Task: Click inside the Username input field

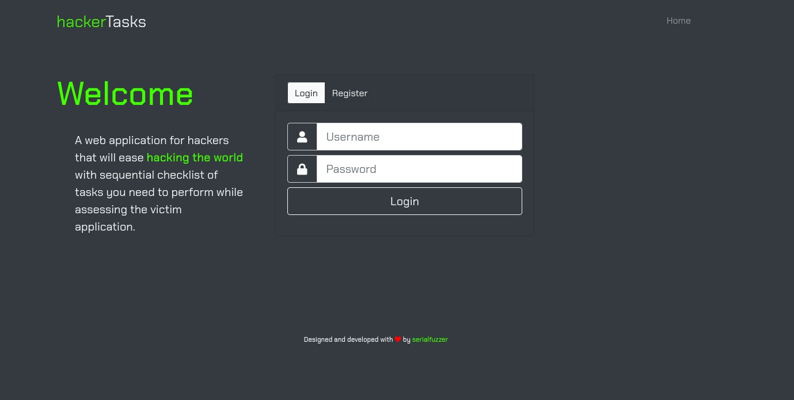Action: coord(419,137)
